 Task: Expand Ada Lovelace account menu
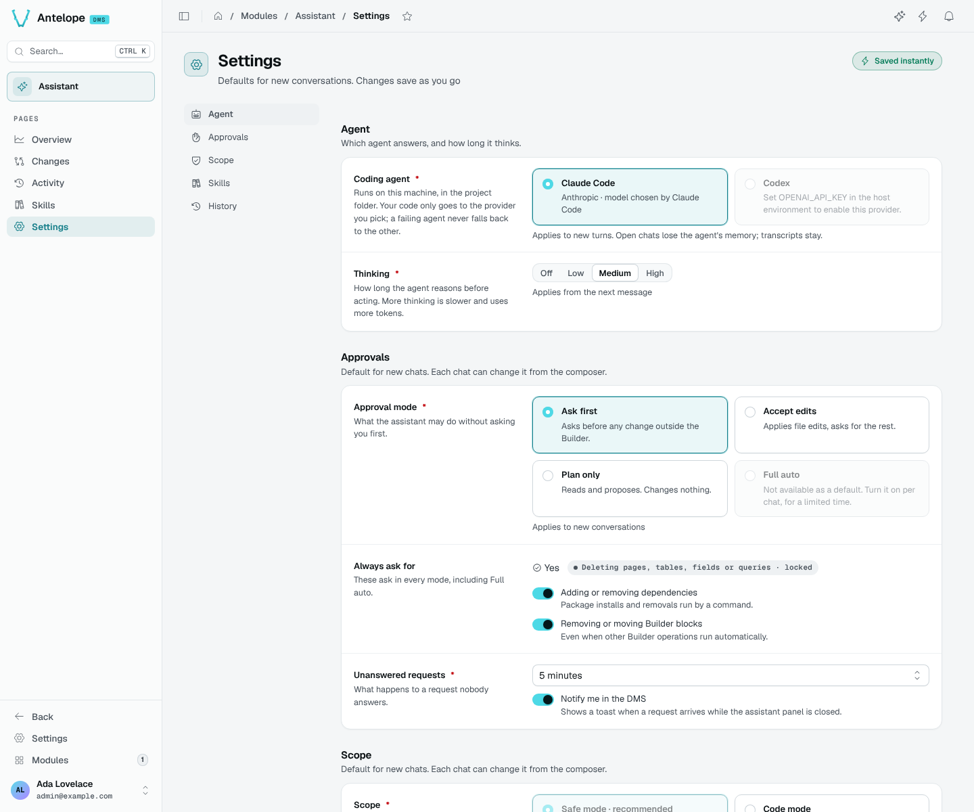coord(80,790)
